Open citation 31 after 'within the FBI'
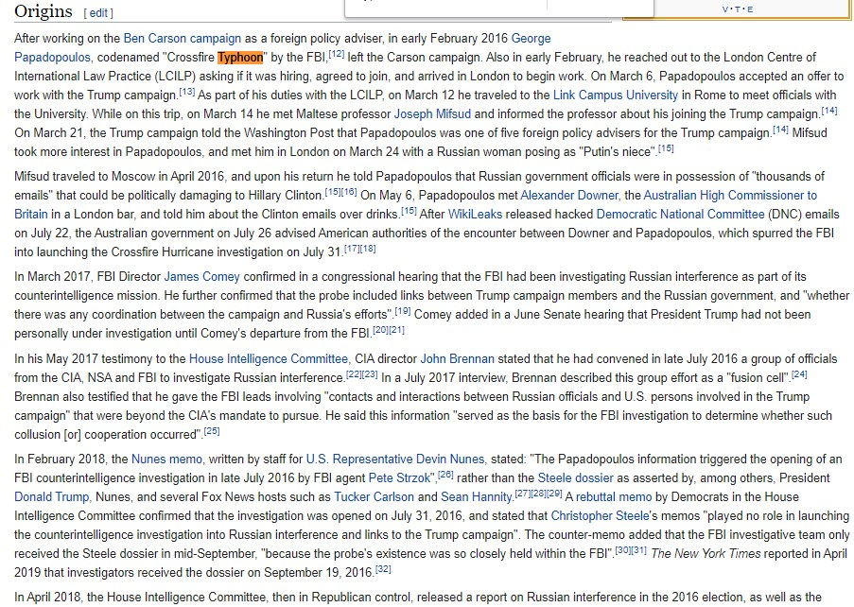The height and width of the screenshot is (607, 854). (x=638, y=551)
